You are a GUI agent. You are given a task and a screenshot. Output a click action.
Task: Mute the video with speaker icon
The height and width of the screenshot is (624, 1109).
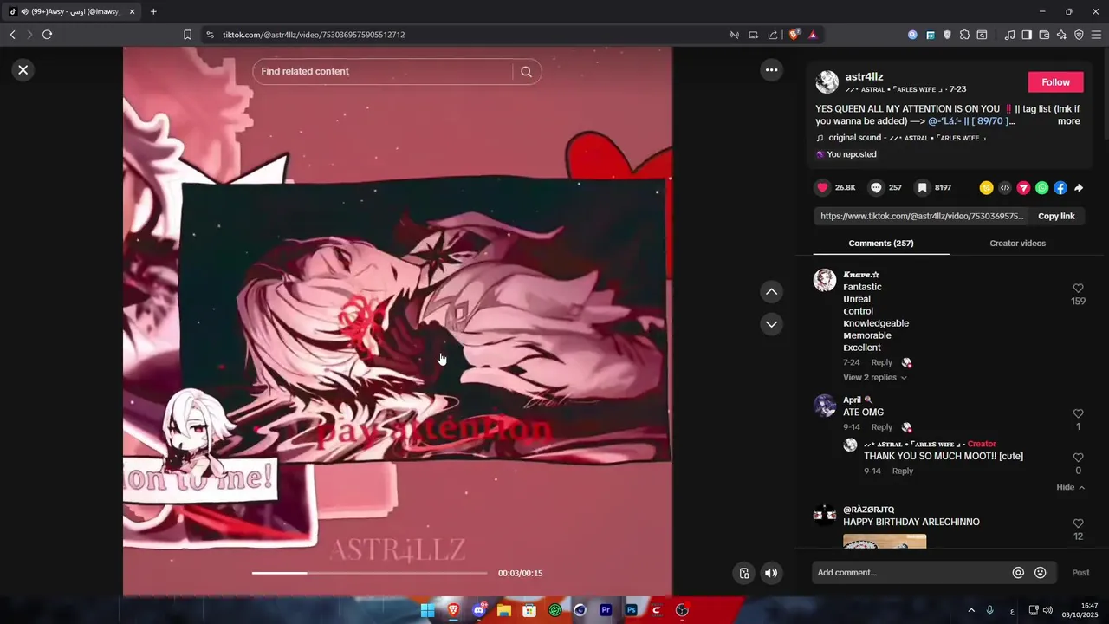pos(771,573)
